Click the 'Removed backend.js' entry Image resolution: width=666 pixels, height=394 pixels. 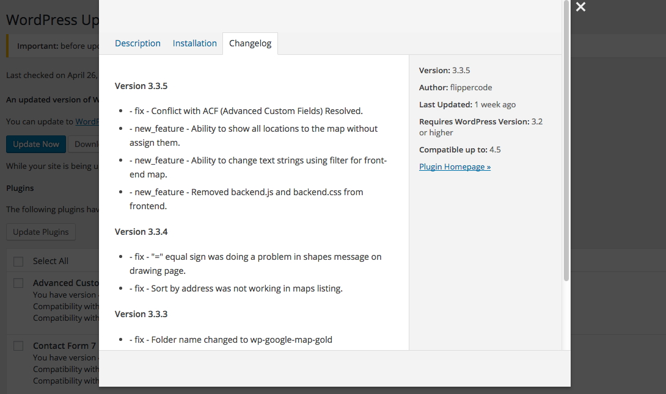click(246, 199)
